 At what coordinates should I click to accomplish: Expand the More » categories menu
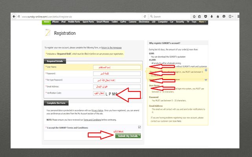pos(202,22)
